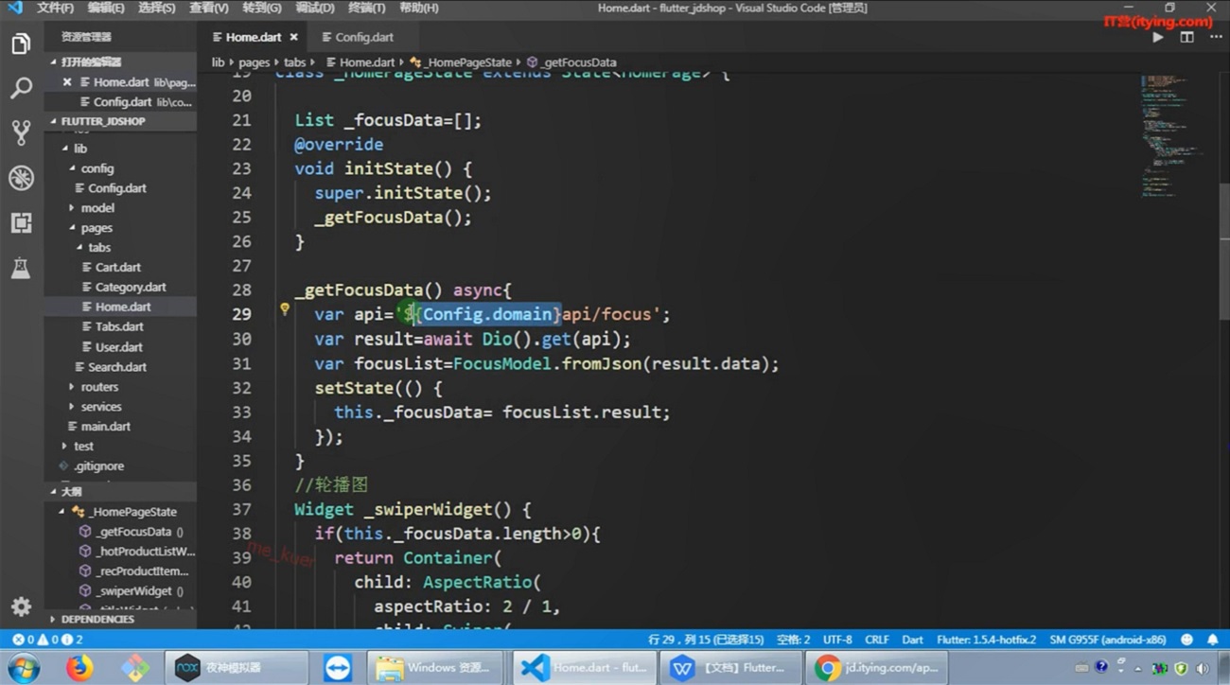
Task: Launch Firefox from the taskbar
Action: (79, 668)
